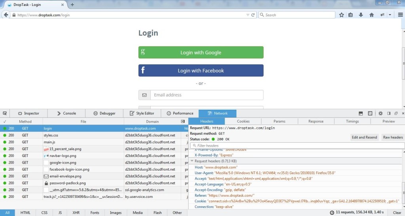The image size is (405, 216).
Task: Click the envelope icon beside Email address
Action: [x=144, y=95]
